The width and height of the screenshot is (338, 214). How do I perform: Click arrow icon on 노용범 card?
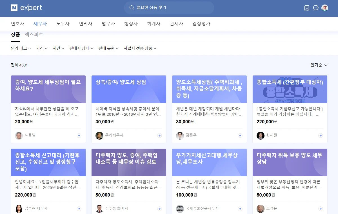79,135
